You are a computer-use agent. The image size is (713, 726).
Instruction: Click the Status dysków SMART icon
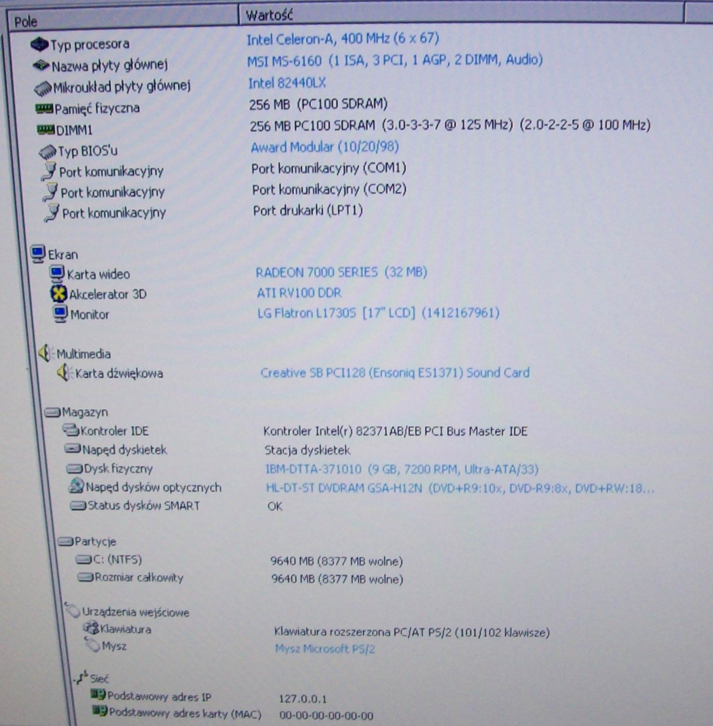click(78, 506)
